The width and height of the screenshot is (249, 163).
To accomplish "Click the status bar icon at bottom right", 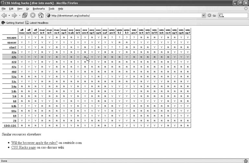I will [246, 161].
